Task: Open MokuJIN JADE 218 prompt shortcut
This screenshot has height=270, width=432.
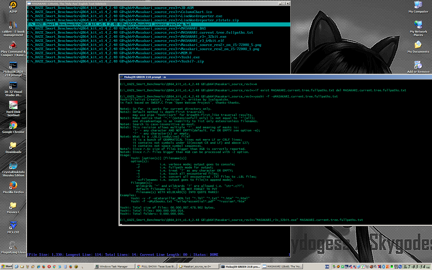Action: pyautogui.click(x=13, y=69)
